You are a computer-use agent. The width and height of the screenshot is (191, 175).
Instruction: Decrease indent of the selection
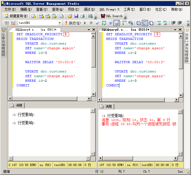[x=173, y=23]
